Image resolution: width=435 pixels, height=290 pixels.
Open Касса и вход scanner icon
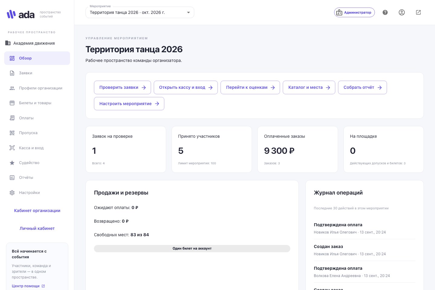click(x=12, y=148)
